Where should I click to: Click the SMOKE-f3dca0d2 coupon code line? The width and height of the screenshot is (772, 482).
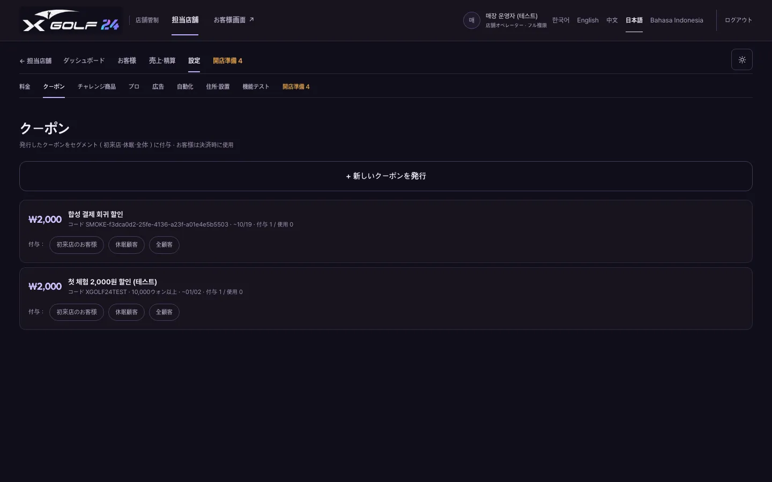click(181, 224)
